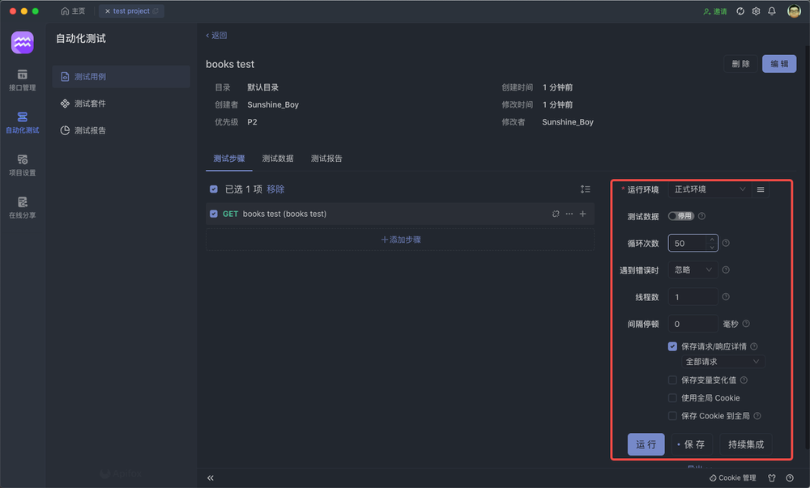Image resolution: width=810 pixels, height=488 pixels.
Task: Click the 线程数 input field
Action: click(693, 297)
